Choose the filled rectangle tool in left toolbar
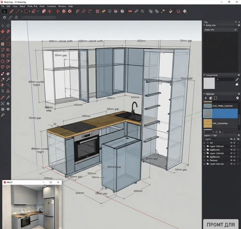 pos(3,44)
